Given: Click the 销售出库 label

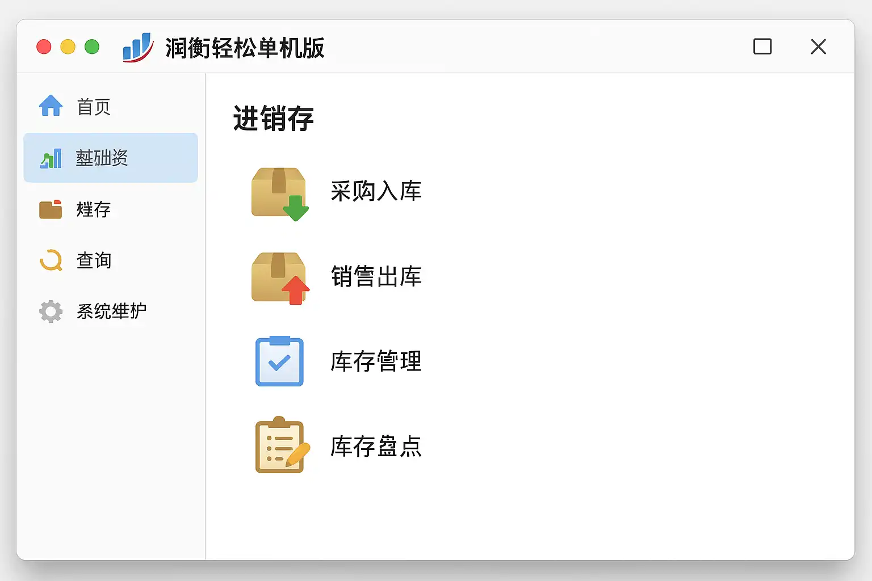Looking at the screenshot, I should (x=376, y=277).
